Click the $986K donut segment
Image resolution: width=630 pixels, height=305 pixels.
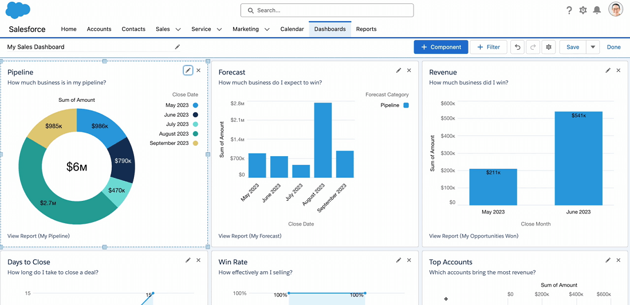(99, 125)
